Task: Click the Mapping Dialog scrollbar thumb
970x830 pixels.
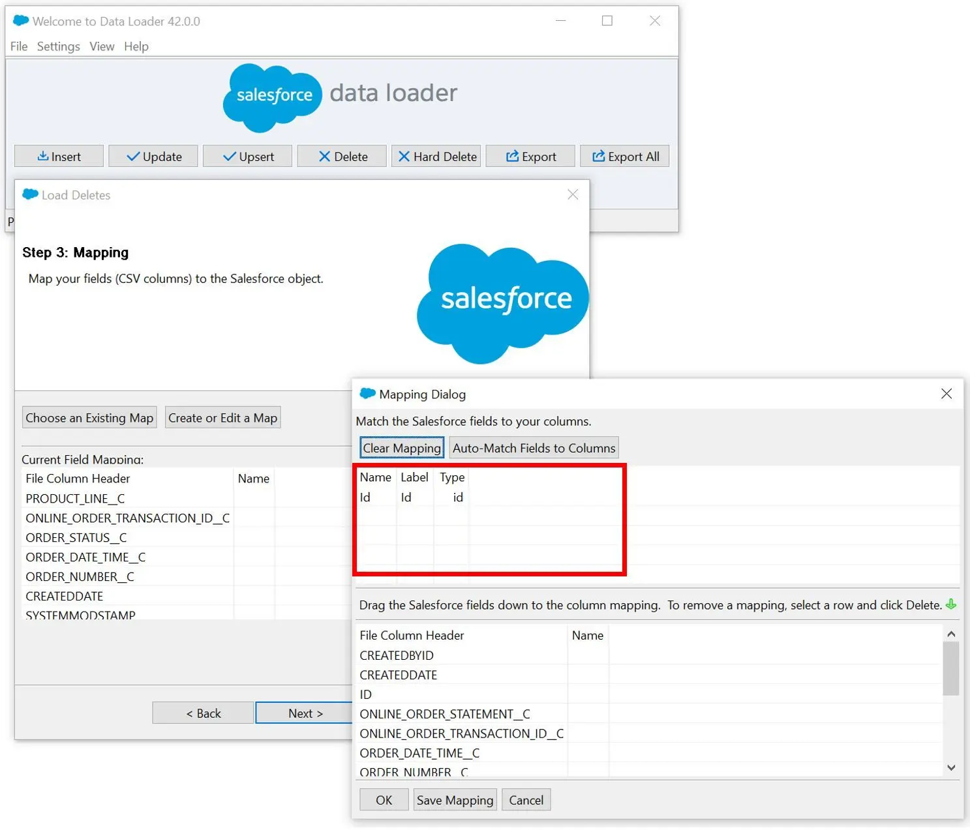Action: [951, 668]
